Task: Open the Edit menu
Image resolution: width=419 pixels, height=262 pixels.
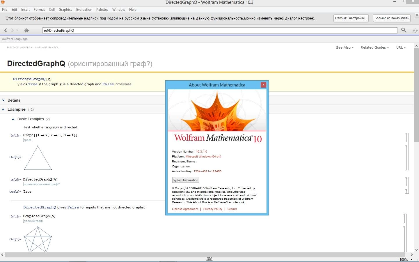Action: click(14, 10)
